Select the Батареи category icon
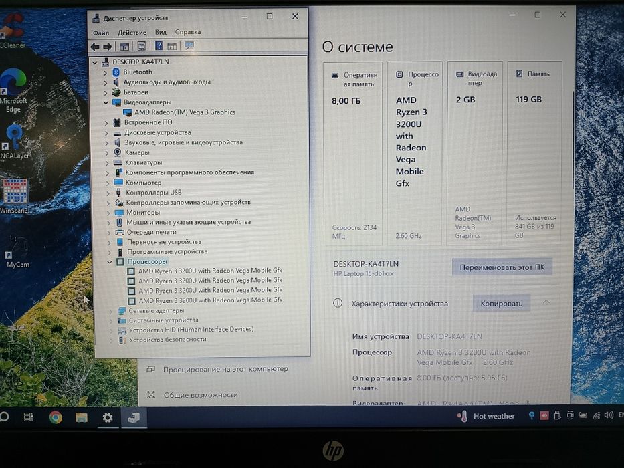The image size is (624, 468). click(x=116, y=92)
